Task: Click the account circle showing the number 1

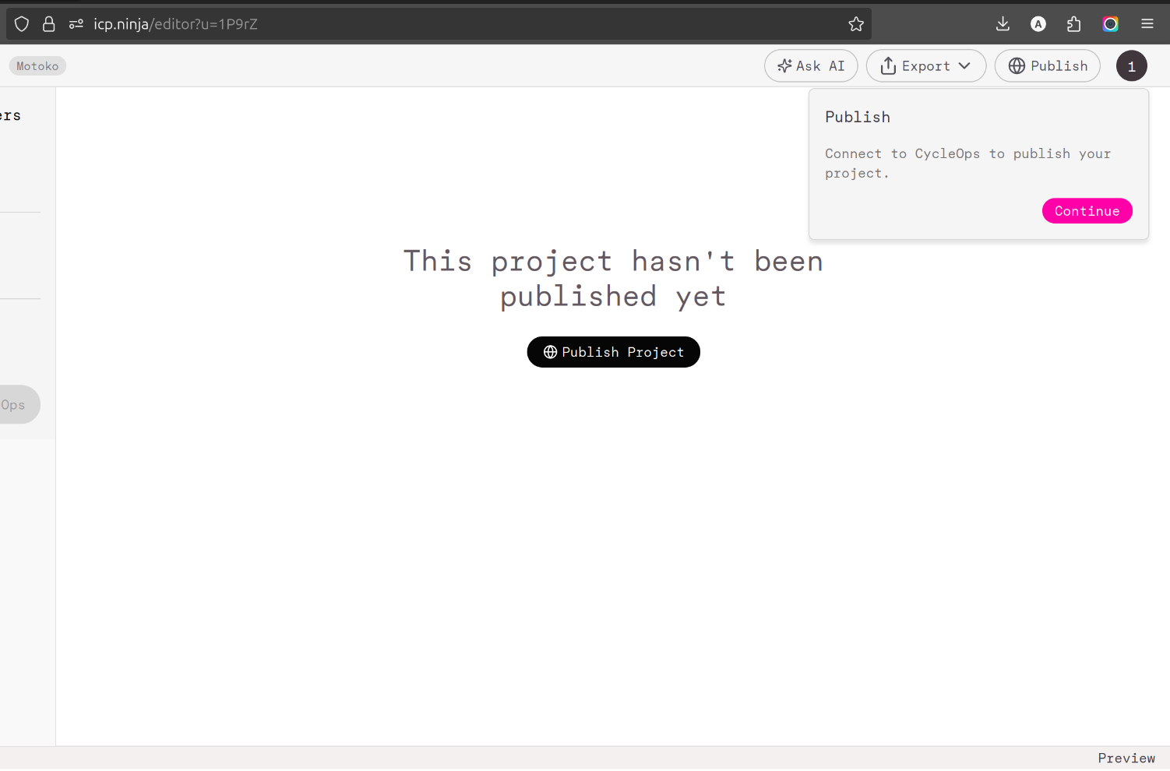Action: point(1132,65)
